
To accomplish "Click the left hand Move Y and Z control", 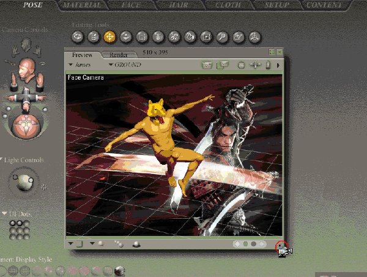I will pos(14,82).
